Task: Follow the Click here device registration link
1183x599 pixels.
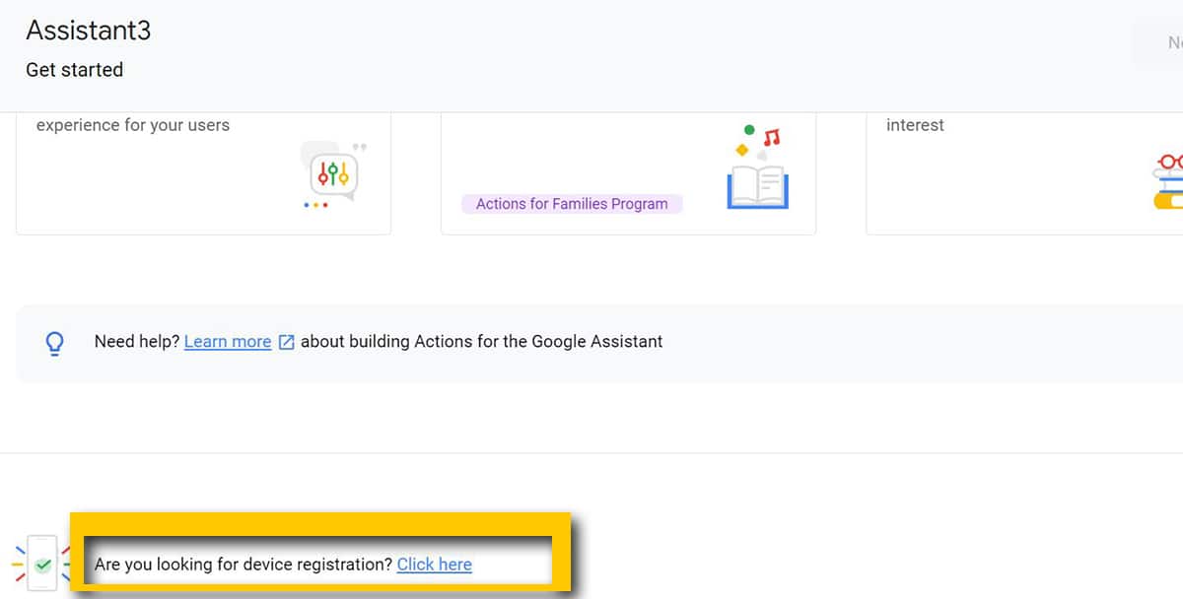Action: pos(434,565)
